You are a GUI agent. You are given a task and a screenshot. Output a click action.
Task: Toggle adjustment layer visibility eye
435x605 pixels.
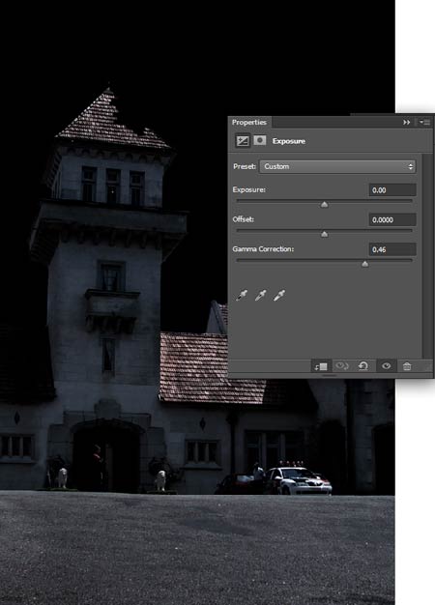coord(386,365)
